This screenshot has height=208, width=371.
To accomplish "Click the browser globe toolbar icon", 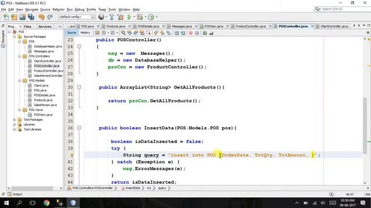I will tap(101, 17).
